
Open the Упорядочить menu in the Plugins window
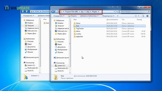[x=59, y=16]
